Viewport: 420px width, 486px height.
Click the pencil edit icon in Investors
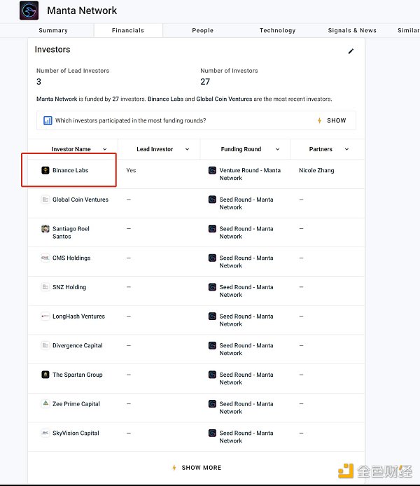click(351, 51)
